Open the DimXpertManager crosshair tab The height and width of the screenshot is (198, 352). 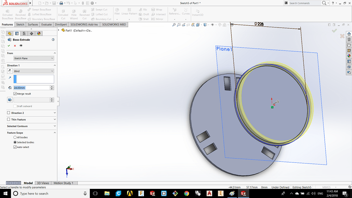click(x=31, y=33)
